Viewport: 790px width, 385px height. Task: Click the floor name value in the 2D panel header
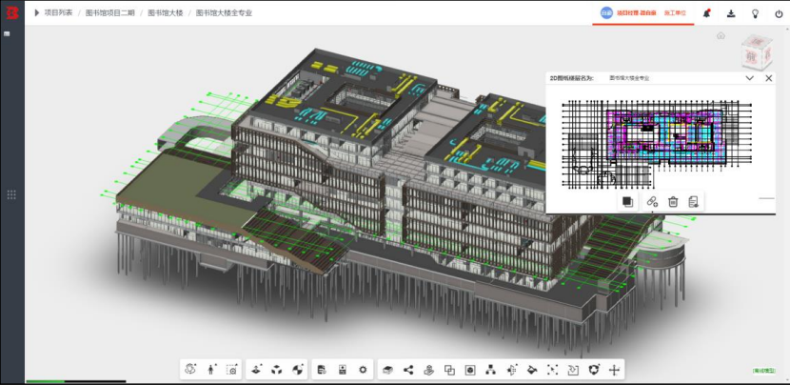629,78
